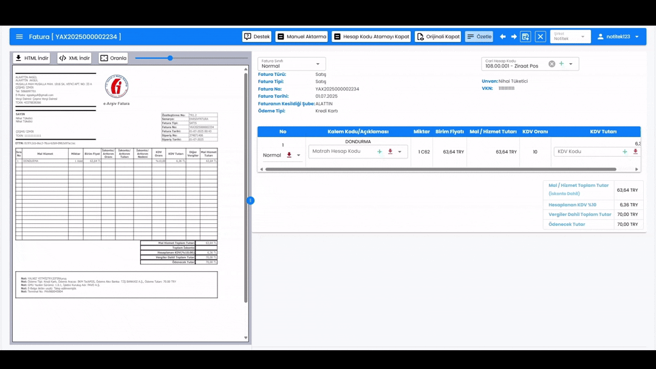The image size is (656, 369).
Task: Open Destek support option
Action: tap(257, 37)
